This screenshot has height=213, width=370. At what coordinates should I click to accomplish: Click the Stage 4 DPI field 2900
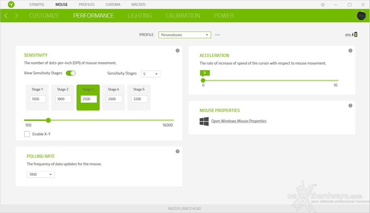coord(114,99)
